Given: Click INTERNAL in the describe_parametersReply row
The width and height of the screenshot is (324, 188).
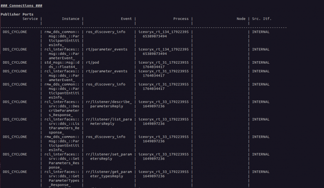Looking at the screenshot, I should click(261, 102).
